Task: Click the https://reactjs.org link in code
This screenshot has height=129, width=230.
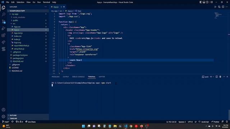Action: (87, 49)
